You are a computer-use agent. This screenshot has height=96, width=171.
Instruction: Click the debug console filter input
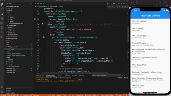(106, 75)
